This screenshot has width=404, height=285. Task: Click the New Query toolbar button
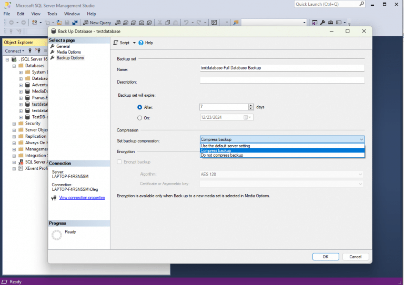tap(97, 23)
